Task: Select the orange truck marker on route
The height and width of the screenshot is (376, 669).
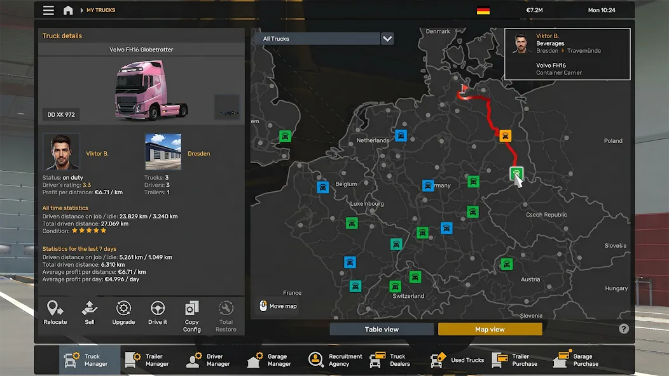Action: tap(505, 136)
